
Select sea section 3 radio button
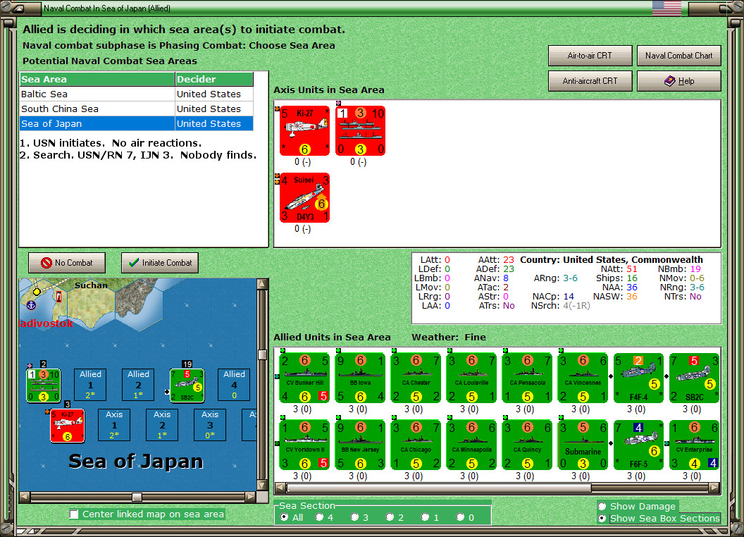(354, 517)
